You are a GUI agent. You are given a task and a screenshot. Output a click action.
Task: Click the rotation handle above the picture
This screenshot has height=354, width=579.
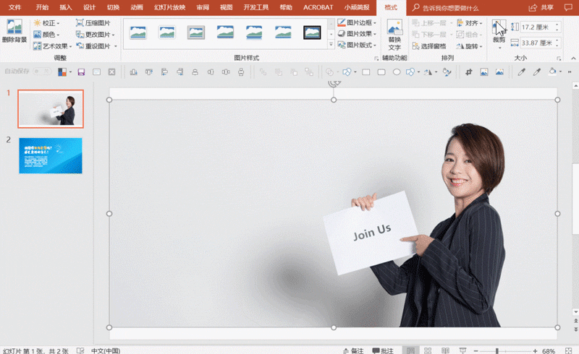[x=334, y=84]
